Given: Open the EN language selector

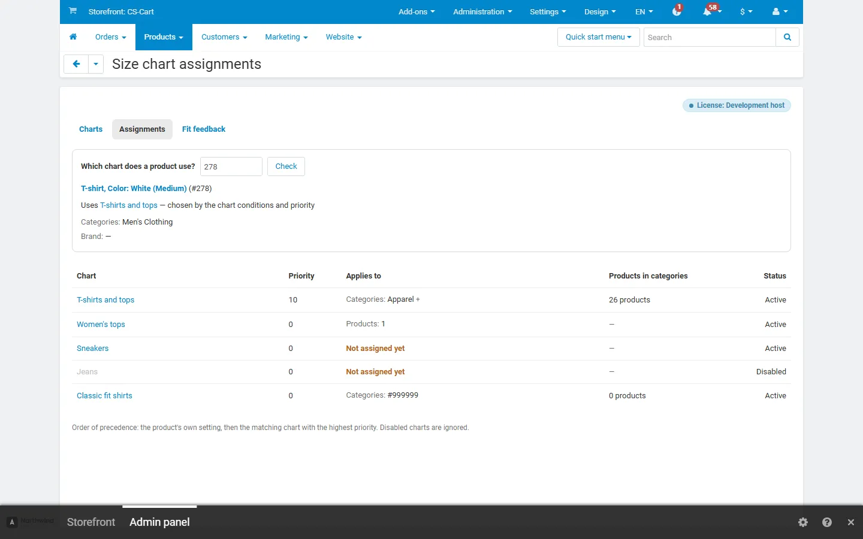Looking at the screenshot, I should pos(644,11).
